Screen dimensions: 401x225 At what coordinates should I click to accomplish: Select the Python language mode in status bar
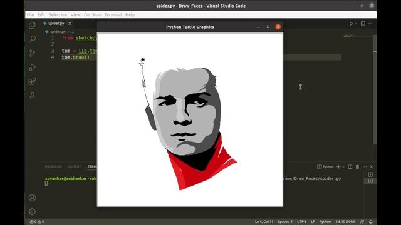(x=325, y=222)
